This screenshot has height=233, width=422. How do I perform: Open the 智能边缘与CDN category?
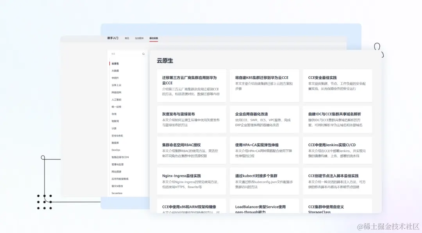pos(120,157)
